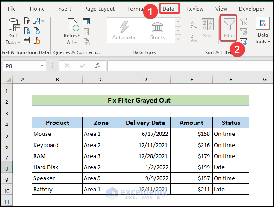Click the Filter funnel icon
Image resolution: width=274 pixels, height=207 pixels.
pos(229,26)
